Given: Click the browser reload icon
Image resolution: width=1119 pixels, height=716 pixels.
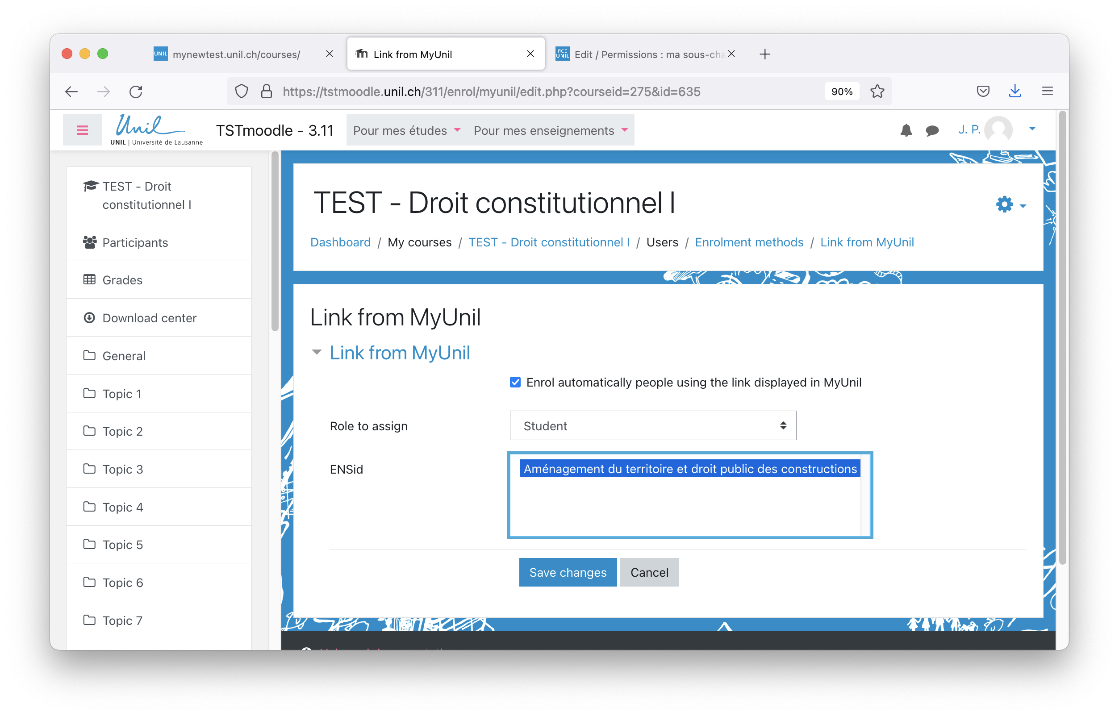Looking at the screenshot, I should click(x=136, y=92).
